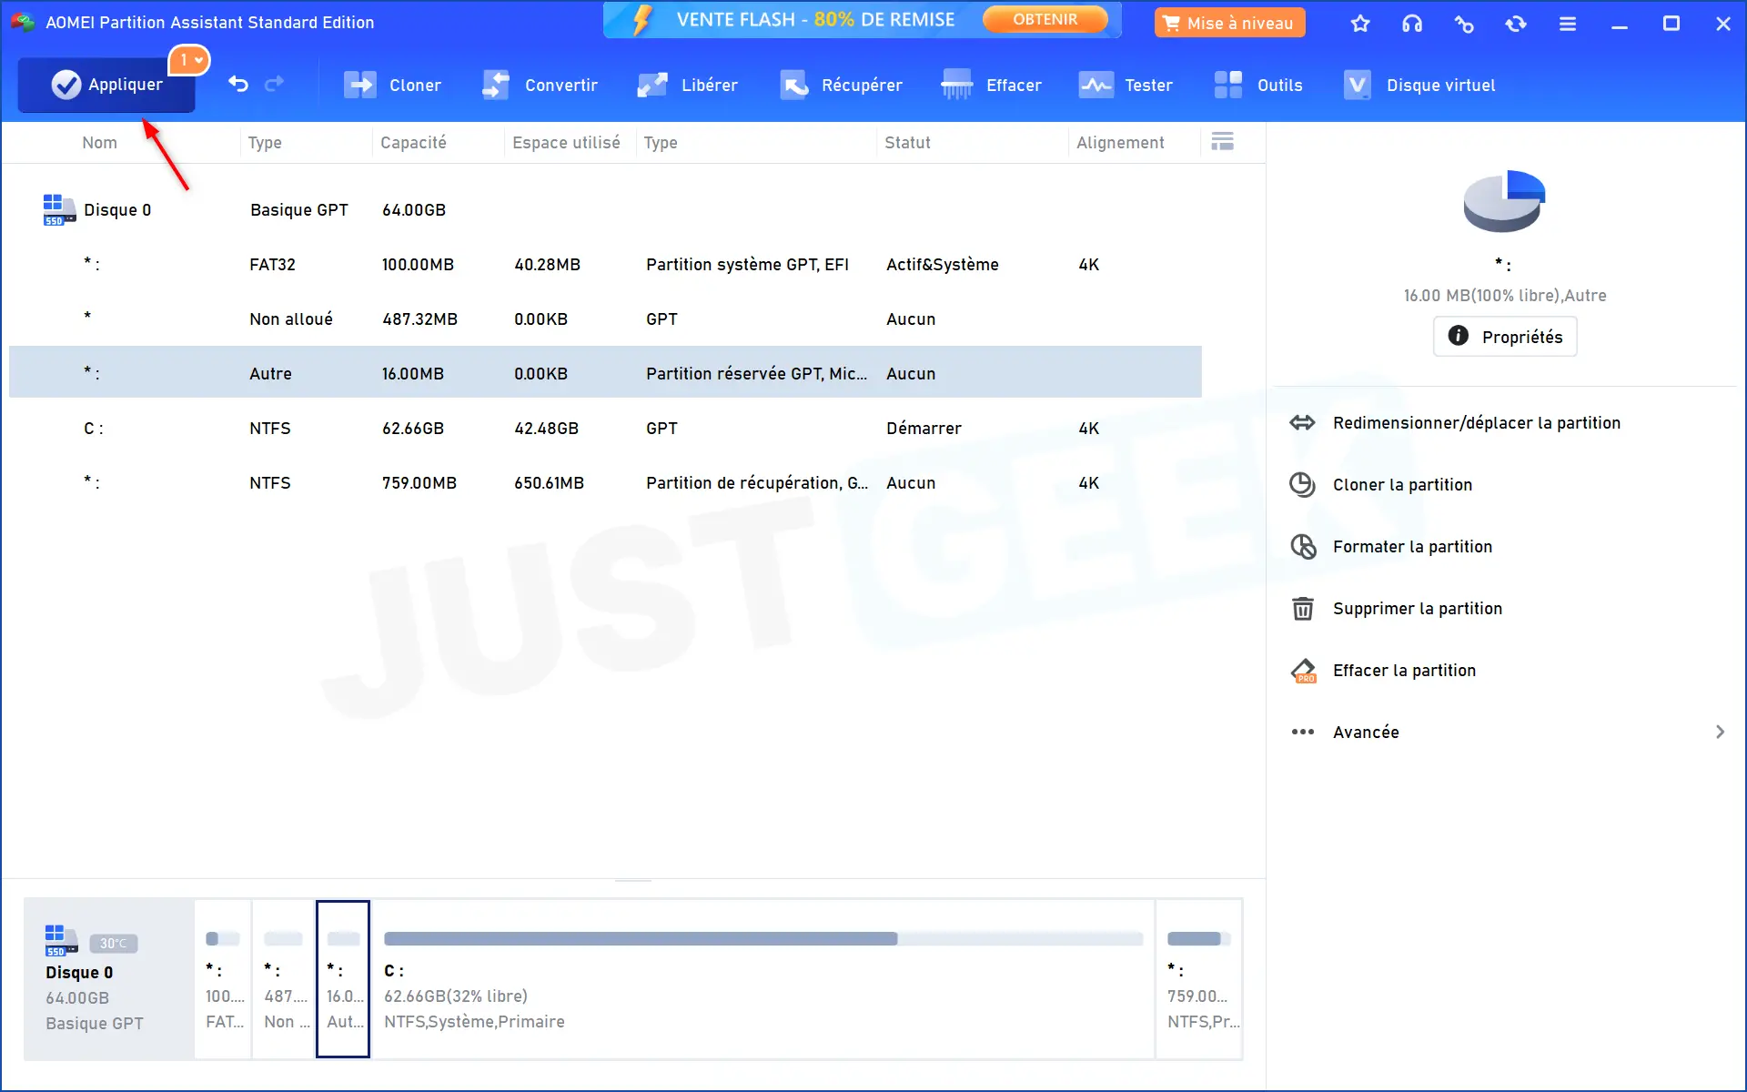This screenshot has width=1747, height=1092.
Task: Select the 100MB FAT partition block in disk map
Action: click(x=224, y=979)
